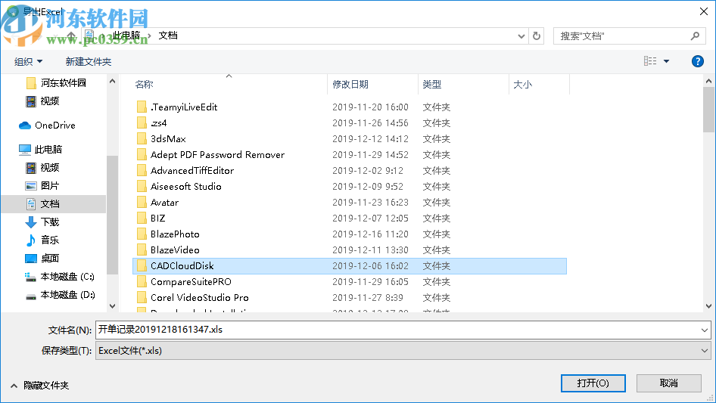Screen dimensions: 716x403
Task: Click the video icon below 河东软件园
Action: [x=30, y=101]
